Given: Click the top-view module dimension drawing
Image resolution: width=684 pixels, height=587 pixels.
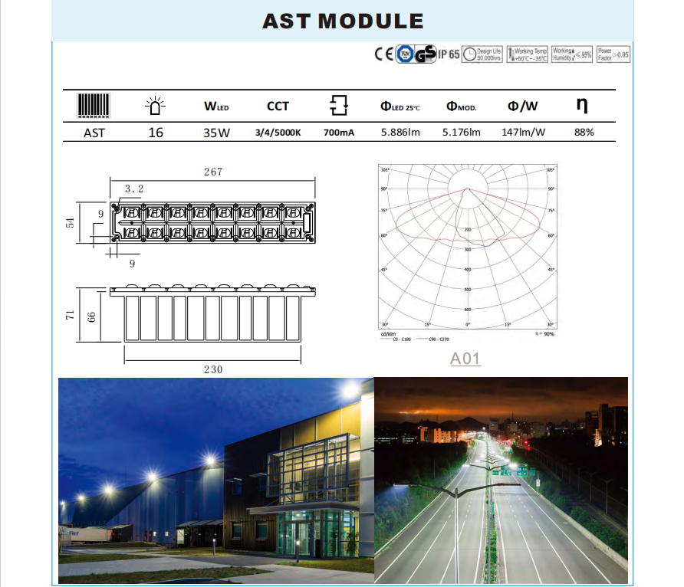Looking at the screenshot, I should (214, 221).
